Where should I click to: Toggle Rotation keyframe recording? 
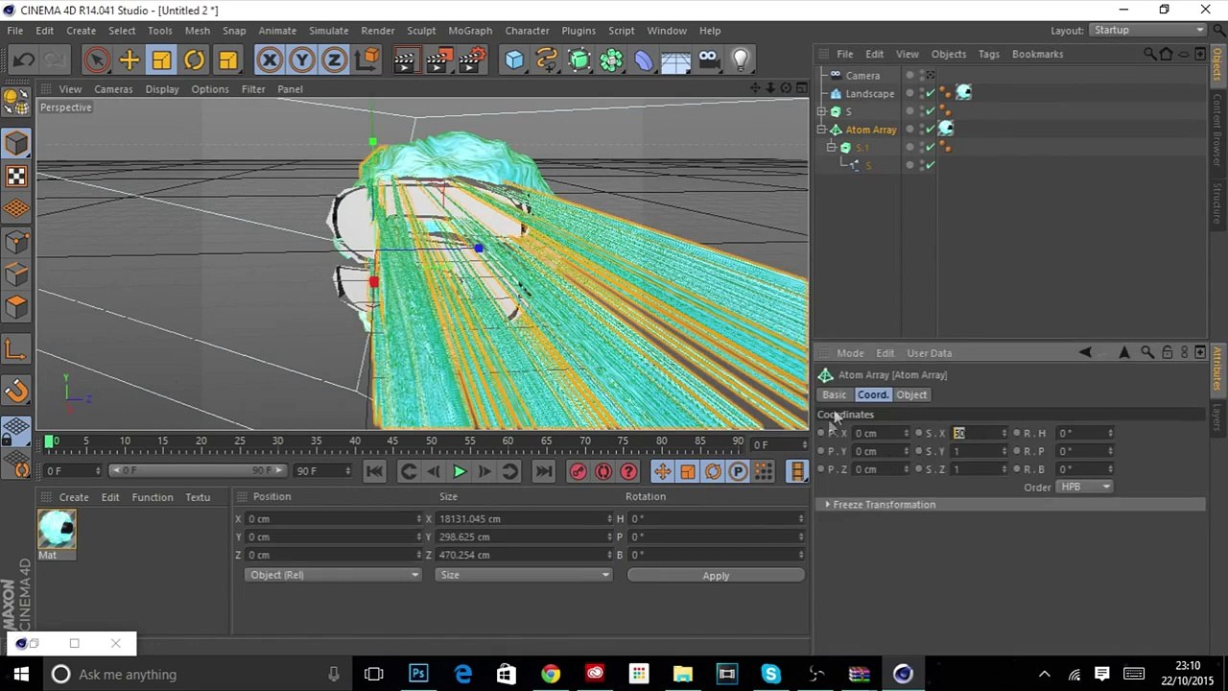coord(713,471)
